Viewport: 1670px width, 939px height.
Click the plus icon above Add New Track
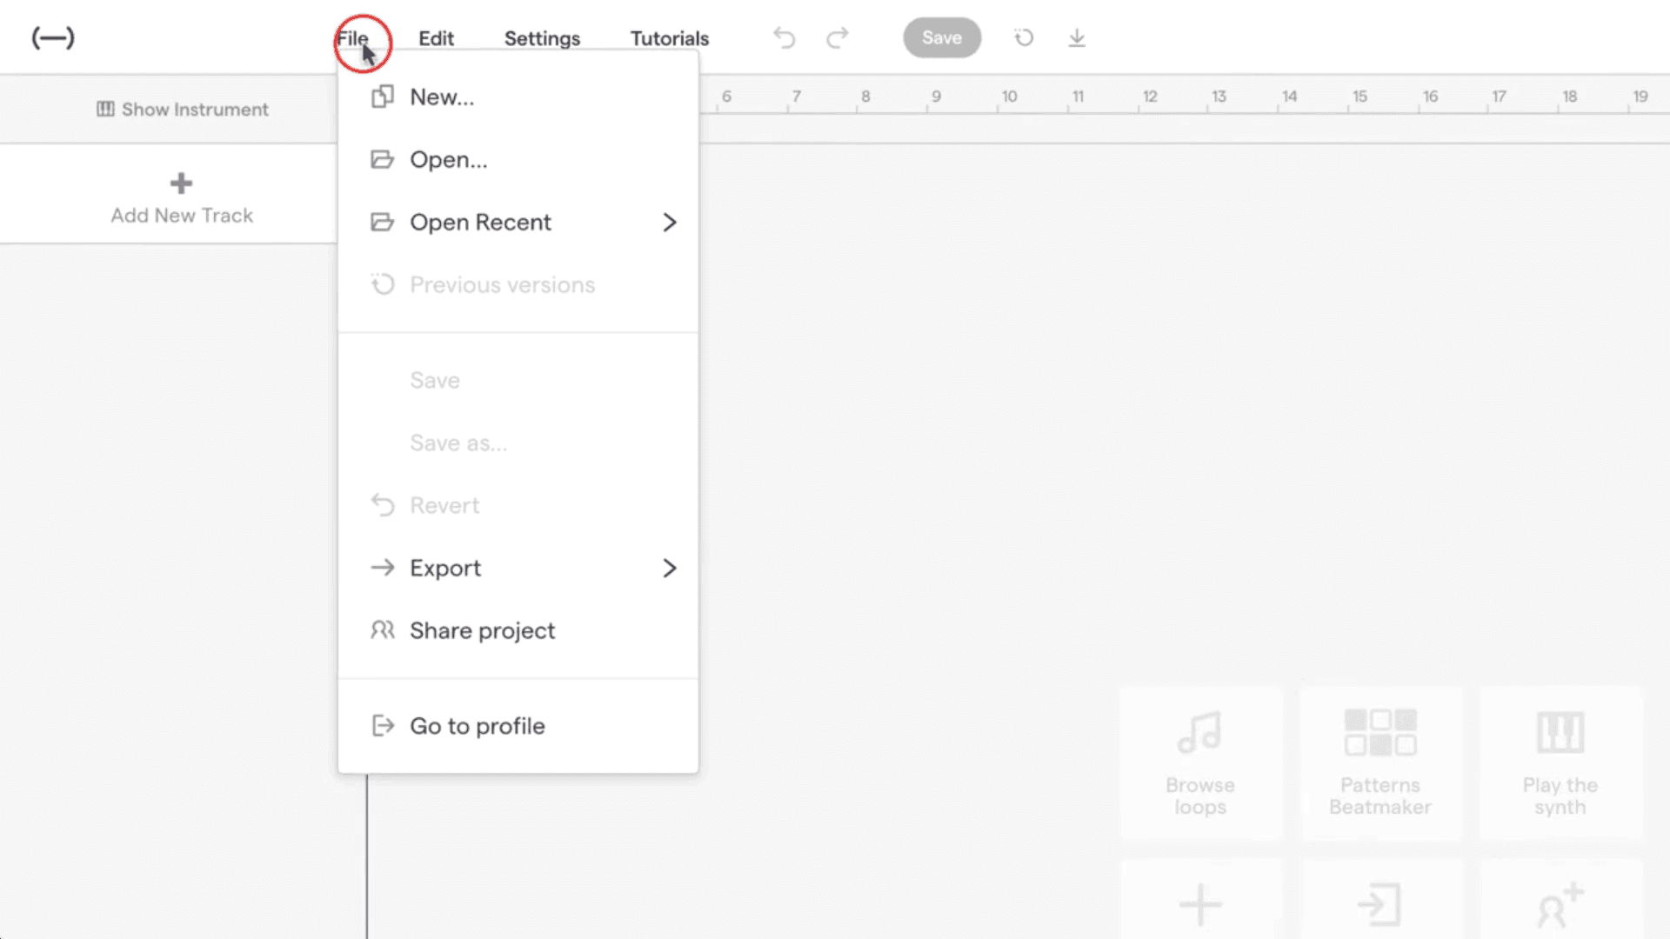tap(181, 183)
